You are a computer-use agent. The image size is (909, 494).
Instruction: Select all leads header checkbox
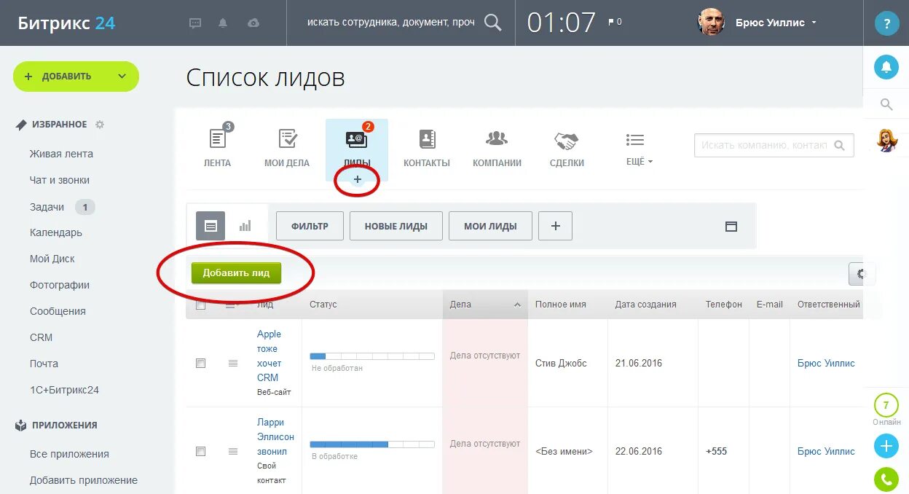[201, 305]
